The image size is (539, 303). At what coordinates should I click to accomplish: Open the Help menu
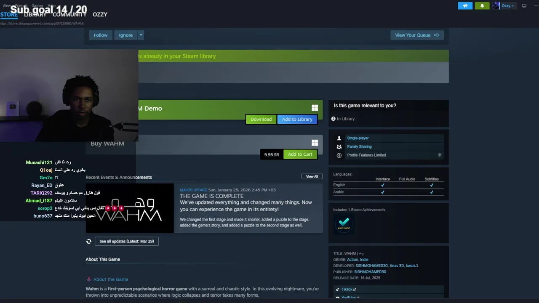(51, 6)
